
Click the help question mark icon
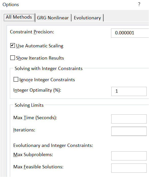[139, 4]
